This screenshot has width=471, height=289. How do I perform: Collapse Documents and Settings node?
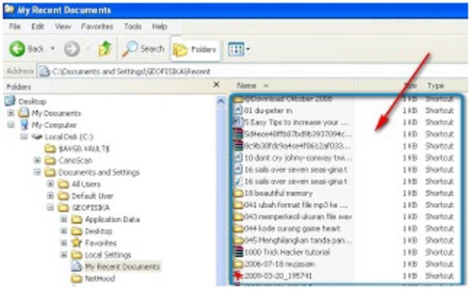click(x=37, y=172)
